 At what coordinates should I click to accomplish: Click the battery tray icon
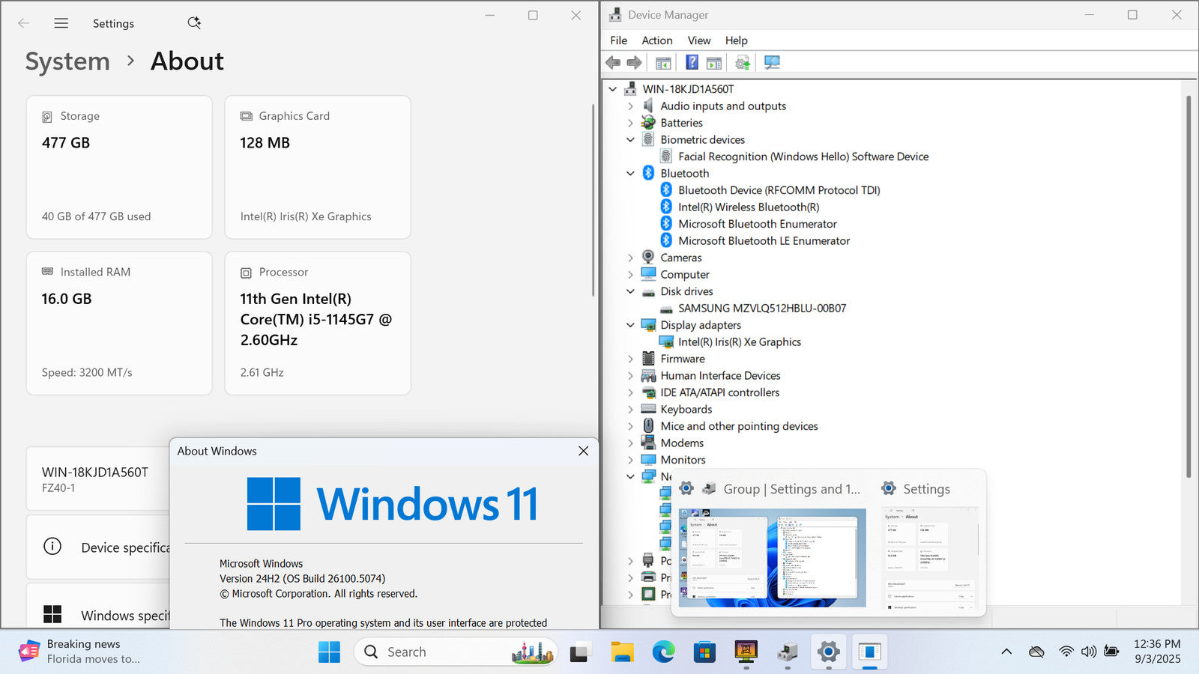[1111, 652]
